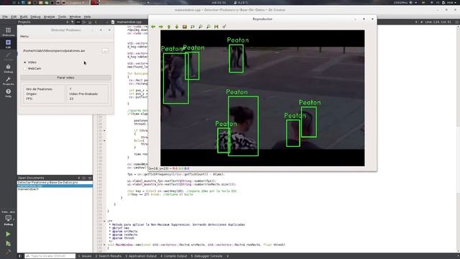Click the Build project hammer icon

tap(8, 252)
